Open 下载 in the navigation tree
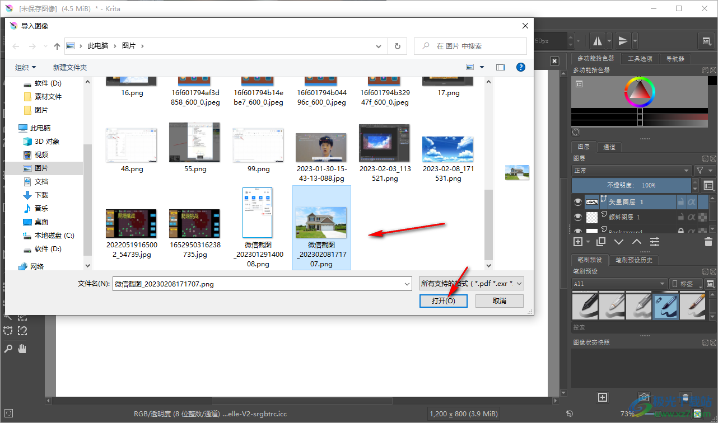 coord(41,195)
